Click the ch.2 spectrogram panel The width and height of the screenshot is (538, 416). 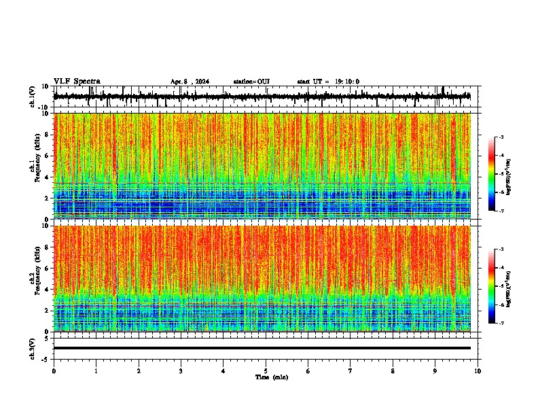coord(262,279)
